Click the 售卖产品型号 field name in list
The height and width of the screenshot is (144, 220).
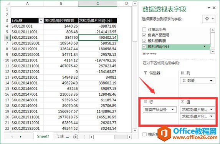click(x=159, y=35)
